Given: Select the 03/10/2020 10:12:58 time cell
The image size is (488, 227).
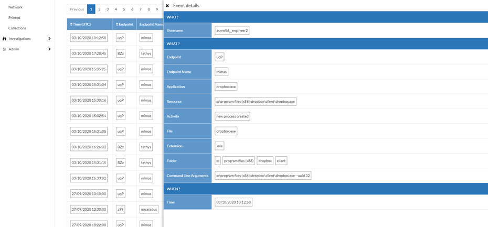Looking at the screenshot, I should tap(89, 38).
